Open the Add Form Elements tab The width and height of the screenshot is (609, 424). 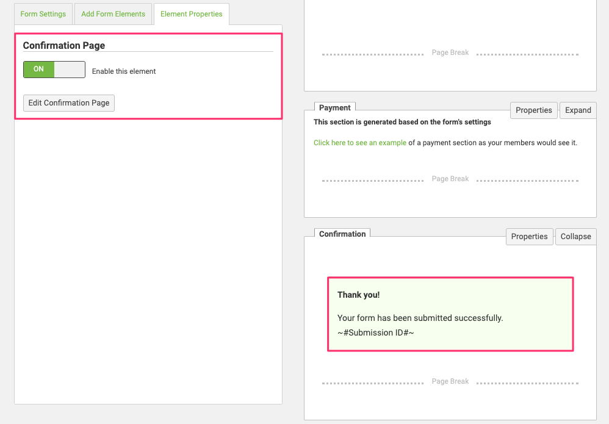pyautogui.click(x=113, y=14)
